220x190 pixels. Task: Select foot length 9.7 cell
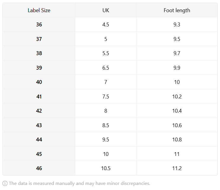pyautogui.click(x=177, y=53)
